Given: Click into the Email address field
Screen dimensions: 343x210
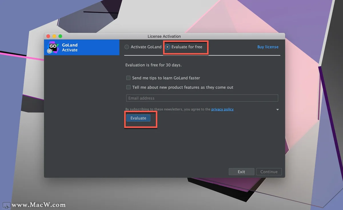Looking at the screenshot, I should click(x=202, y=98).
